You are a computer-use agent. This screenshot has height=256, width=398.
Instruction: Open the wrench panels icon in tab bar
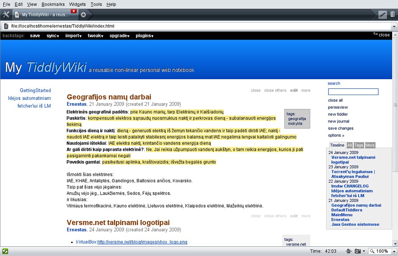click(x=6, y=15)
